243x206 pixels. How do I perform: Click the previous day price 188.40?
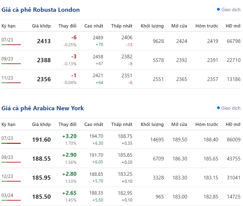211,140
